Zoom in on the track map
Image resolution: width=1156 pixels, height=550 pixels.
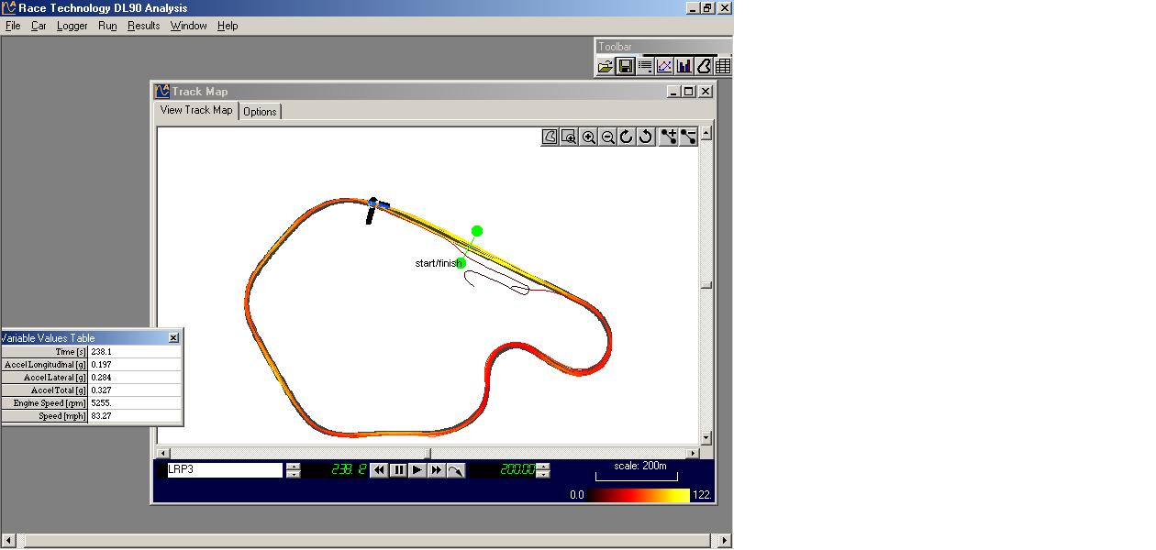tap(589, 137)
